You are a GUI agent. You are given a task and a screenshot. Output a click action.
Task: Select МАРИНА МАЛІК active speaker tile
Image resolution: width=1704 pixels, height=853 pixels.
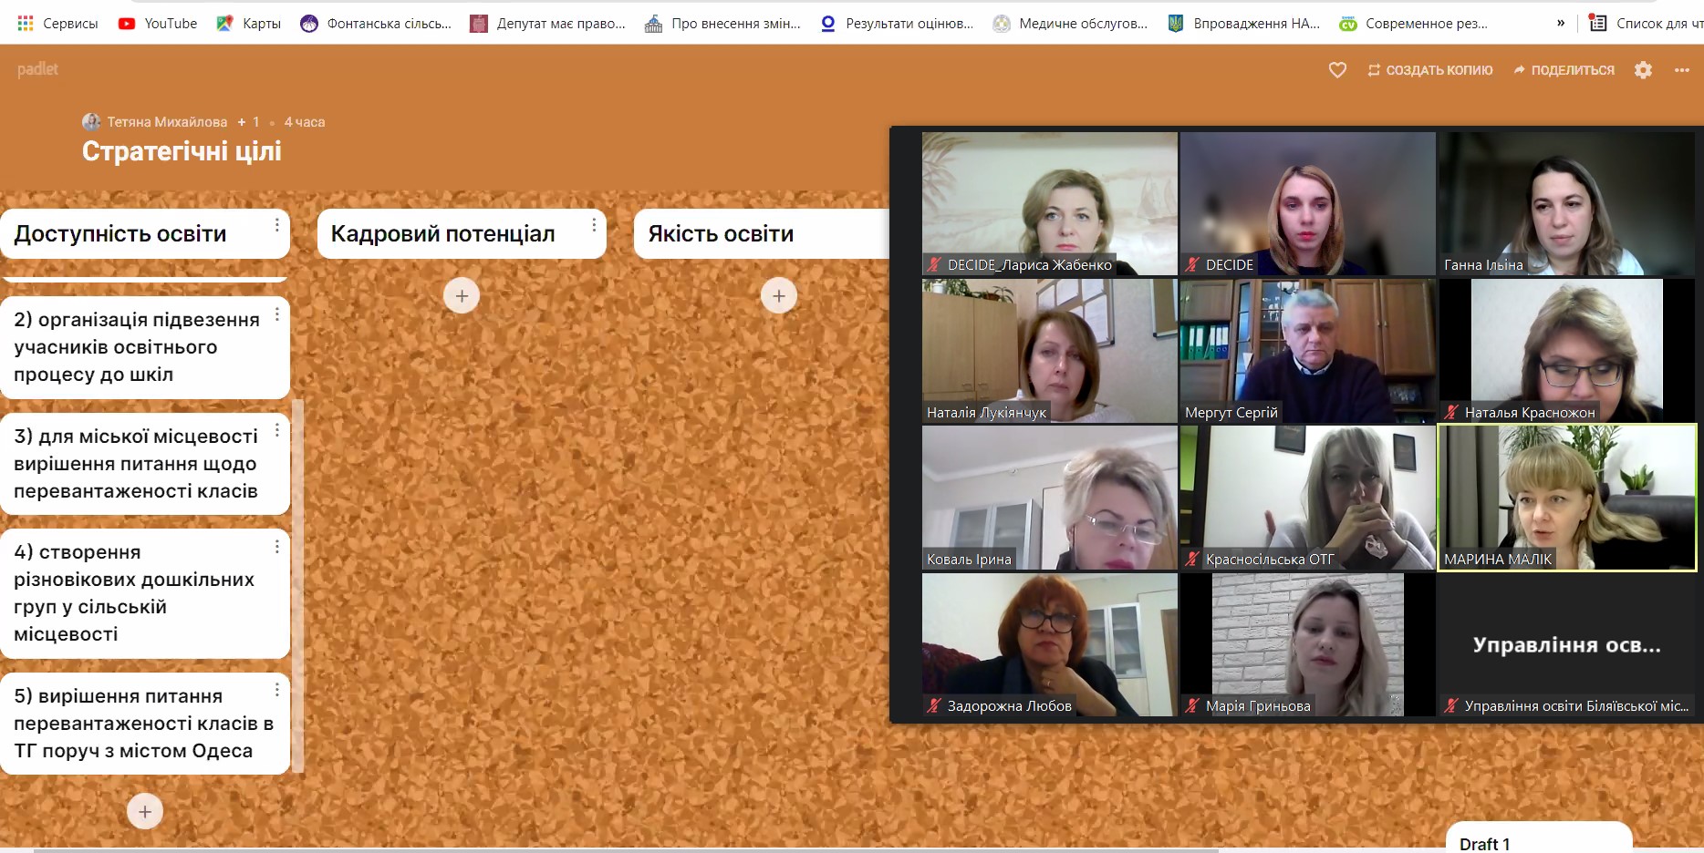coord(1566,498)
